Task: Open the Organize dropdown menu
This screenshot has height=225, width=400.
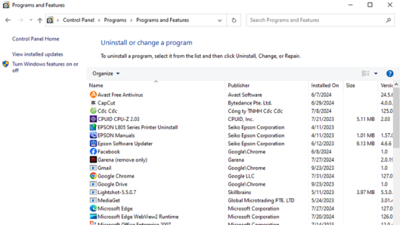Action: [106, 73]
